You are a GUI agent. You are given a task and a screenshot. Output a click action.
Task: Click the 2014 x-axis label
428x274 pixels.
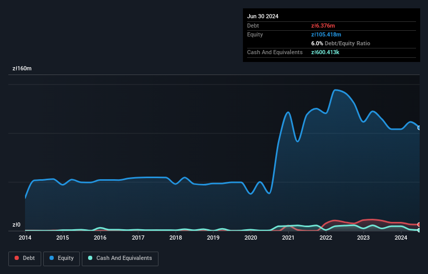coord(25,238)
